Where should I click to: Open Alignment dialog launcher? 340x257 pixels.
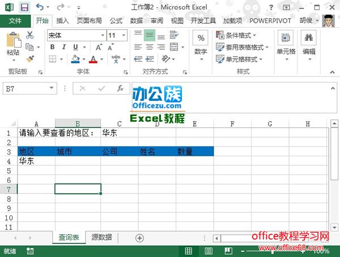tap(185, 72)
